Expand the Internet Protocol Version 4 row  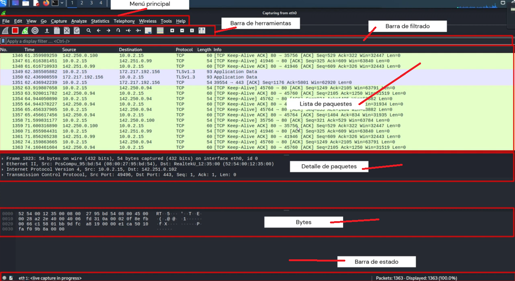tap(3, 169)
